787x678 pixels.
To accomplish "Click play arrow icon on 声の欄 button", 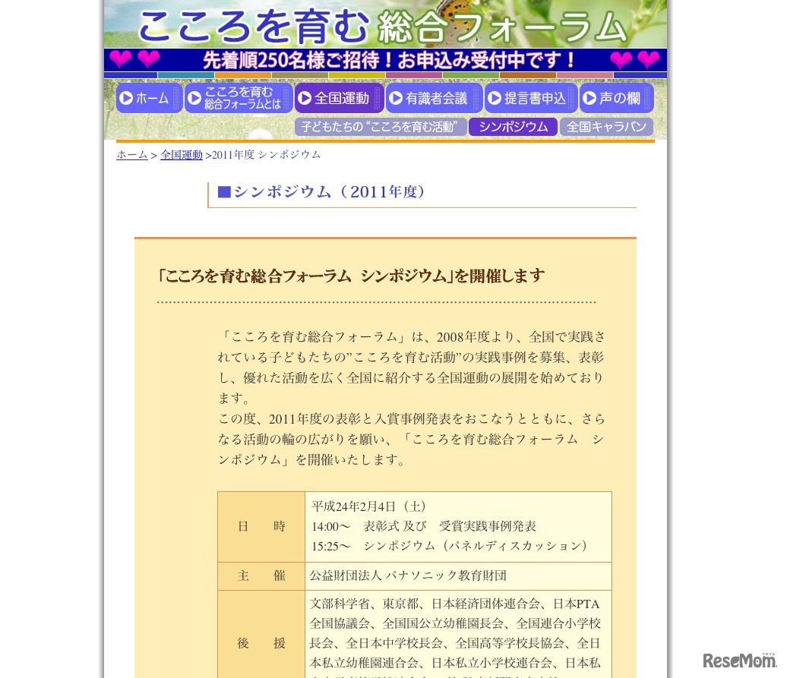I will pyautogui.click(x=589, y=98).
